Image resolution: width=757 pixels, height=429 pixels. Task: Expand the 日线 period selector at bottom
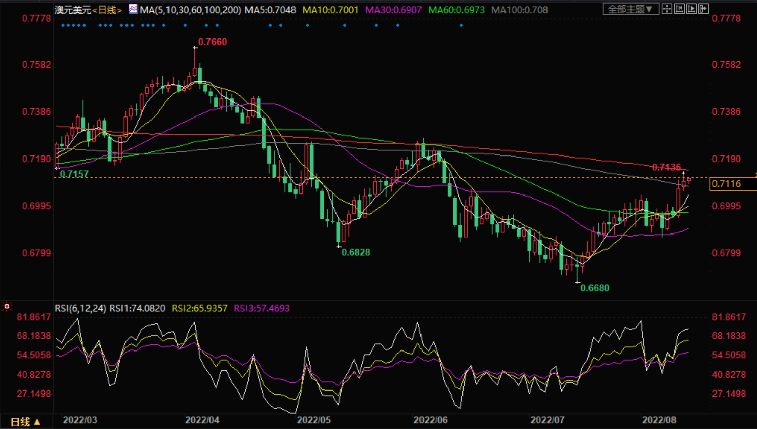click(25, 422)
